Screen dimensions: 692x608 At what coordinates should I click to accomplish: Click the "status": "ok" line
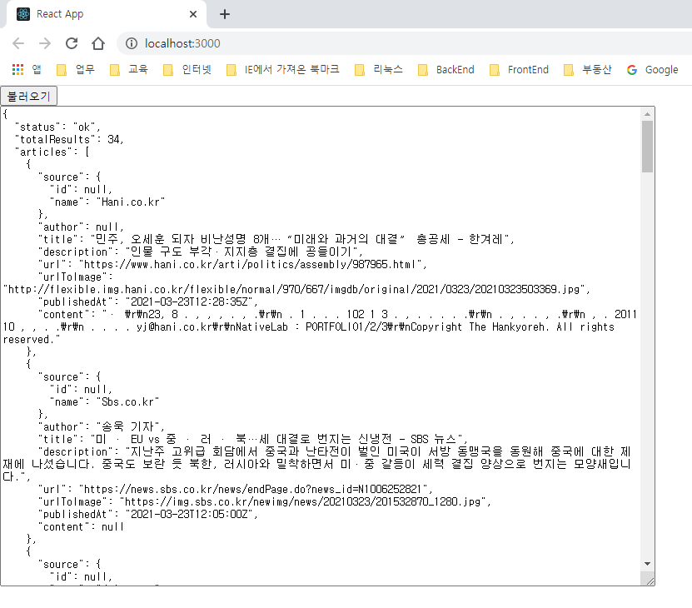[x=57, y=127]
